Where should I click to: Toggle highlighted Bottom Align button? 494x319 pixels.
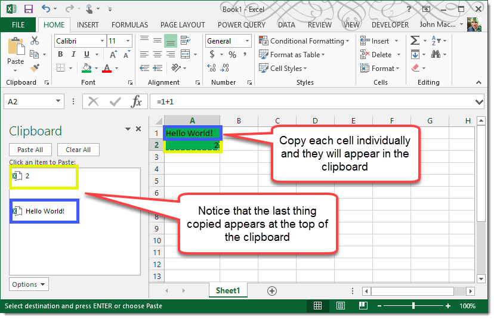171,41
